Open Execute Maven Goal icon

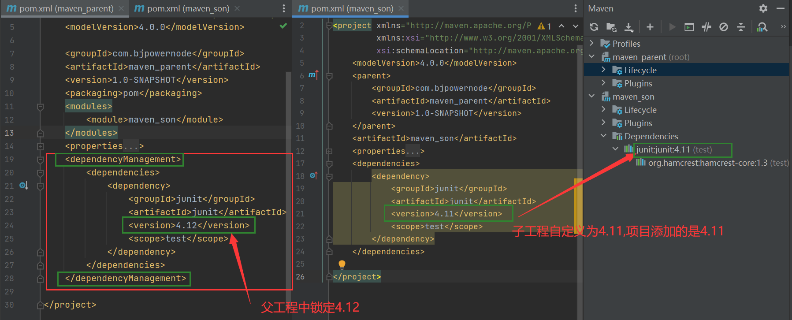click(689, 27)
